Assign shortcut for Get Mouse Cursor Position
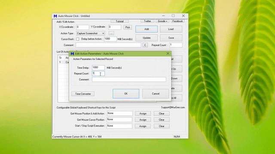This screenshot has width=275, height=154. (143, 120)
